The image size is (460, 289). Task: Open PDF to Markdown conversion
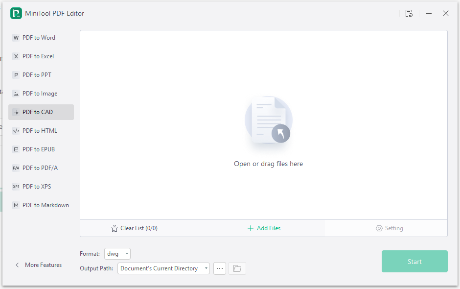pos(41,205)
